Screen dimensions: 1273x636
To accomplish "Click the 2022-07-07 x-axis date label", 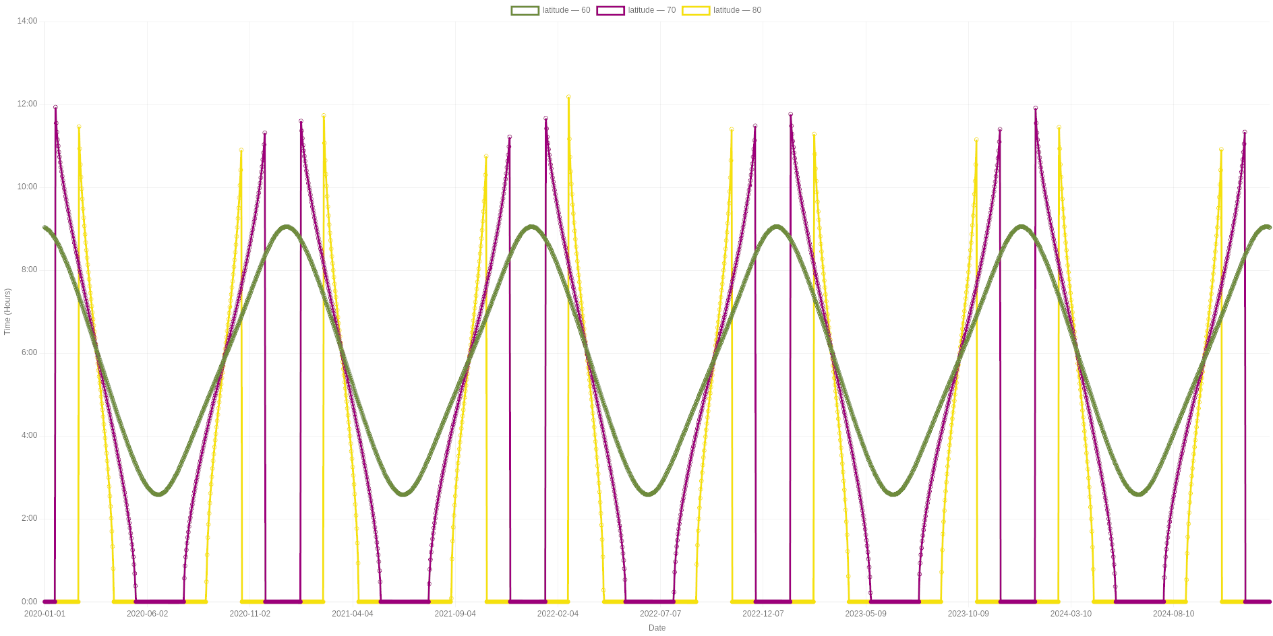I will [x=660, y=614].
